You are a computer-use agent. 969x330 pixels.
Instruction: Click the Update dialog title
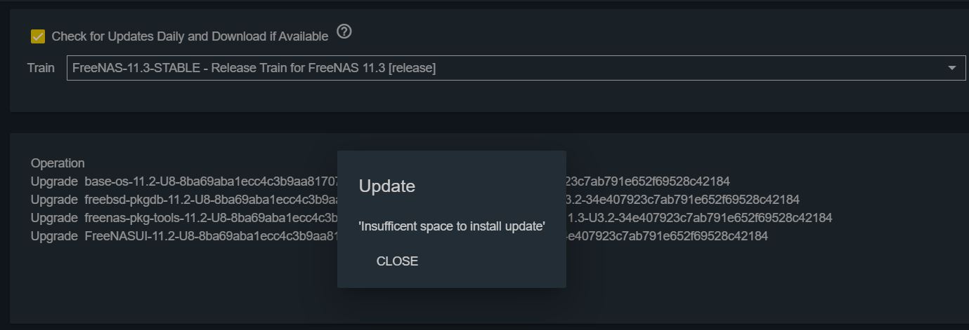point(387,186)
